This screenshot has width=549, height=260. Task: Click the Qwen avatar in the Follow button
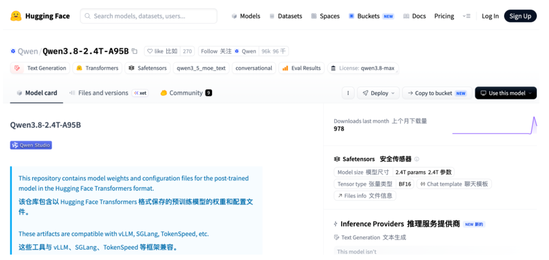(x=237, y=51)
